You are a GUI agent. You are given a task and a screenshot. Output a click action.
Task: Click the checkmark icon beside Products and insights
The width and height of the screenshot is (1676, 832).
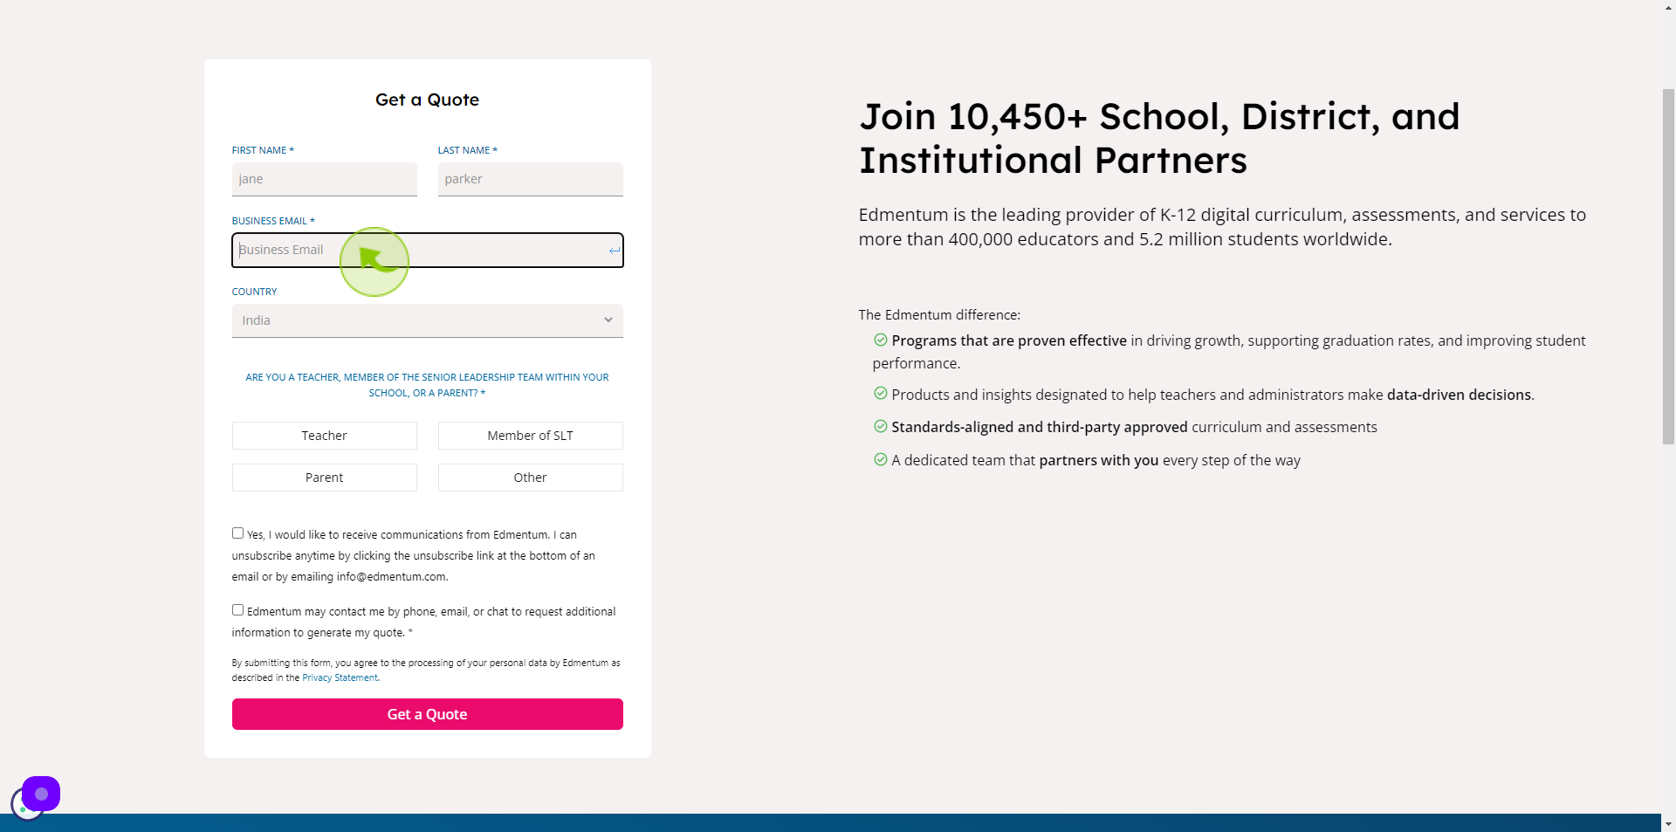[x=881, y=394]
